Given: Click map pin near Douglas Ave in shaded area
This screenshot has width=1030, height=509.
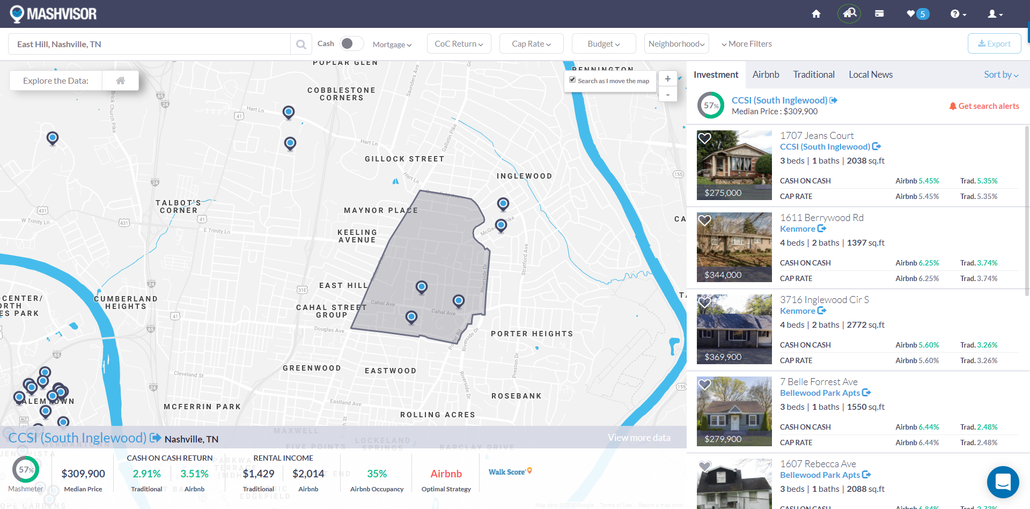Looking at the screenshot, I should [x=411, y=318].
